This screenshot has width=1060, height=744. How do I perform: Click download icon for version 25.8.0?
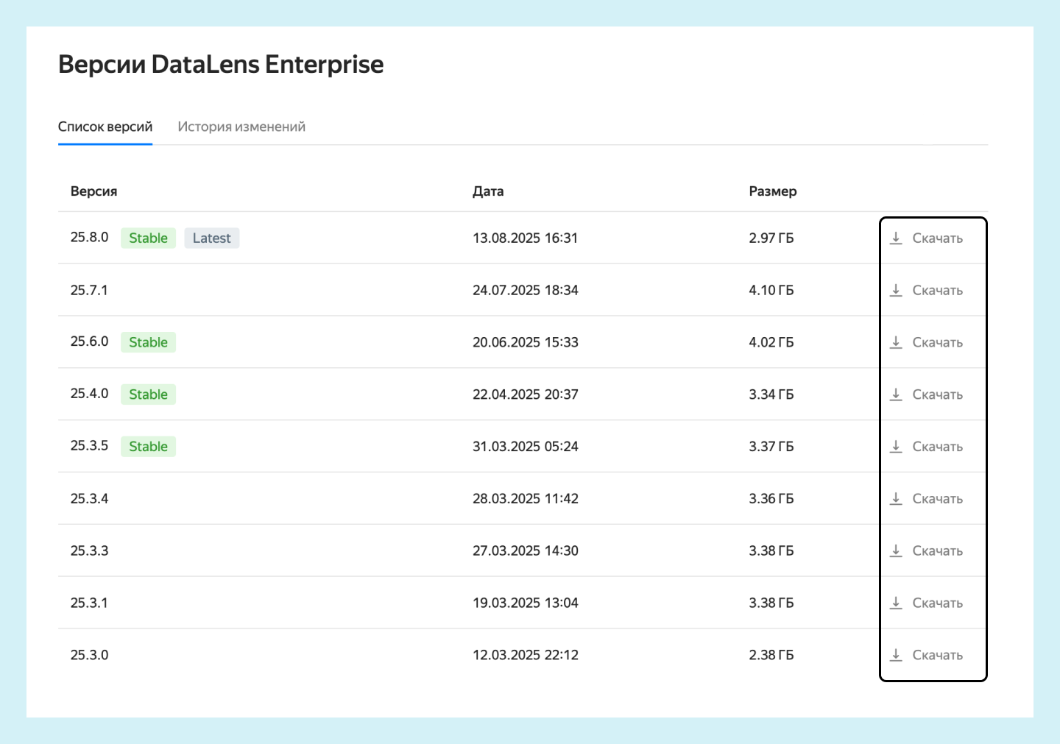pos(896,238)
